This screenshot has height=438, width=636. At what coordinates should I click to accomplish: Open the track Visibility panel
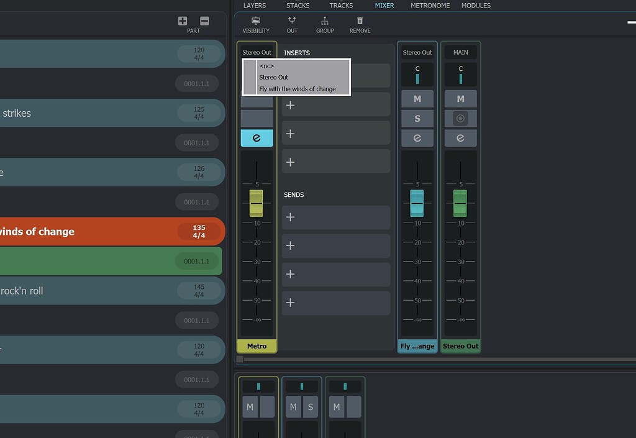click(x=255, y=24)
